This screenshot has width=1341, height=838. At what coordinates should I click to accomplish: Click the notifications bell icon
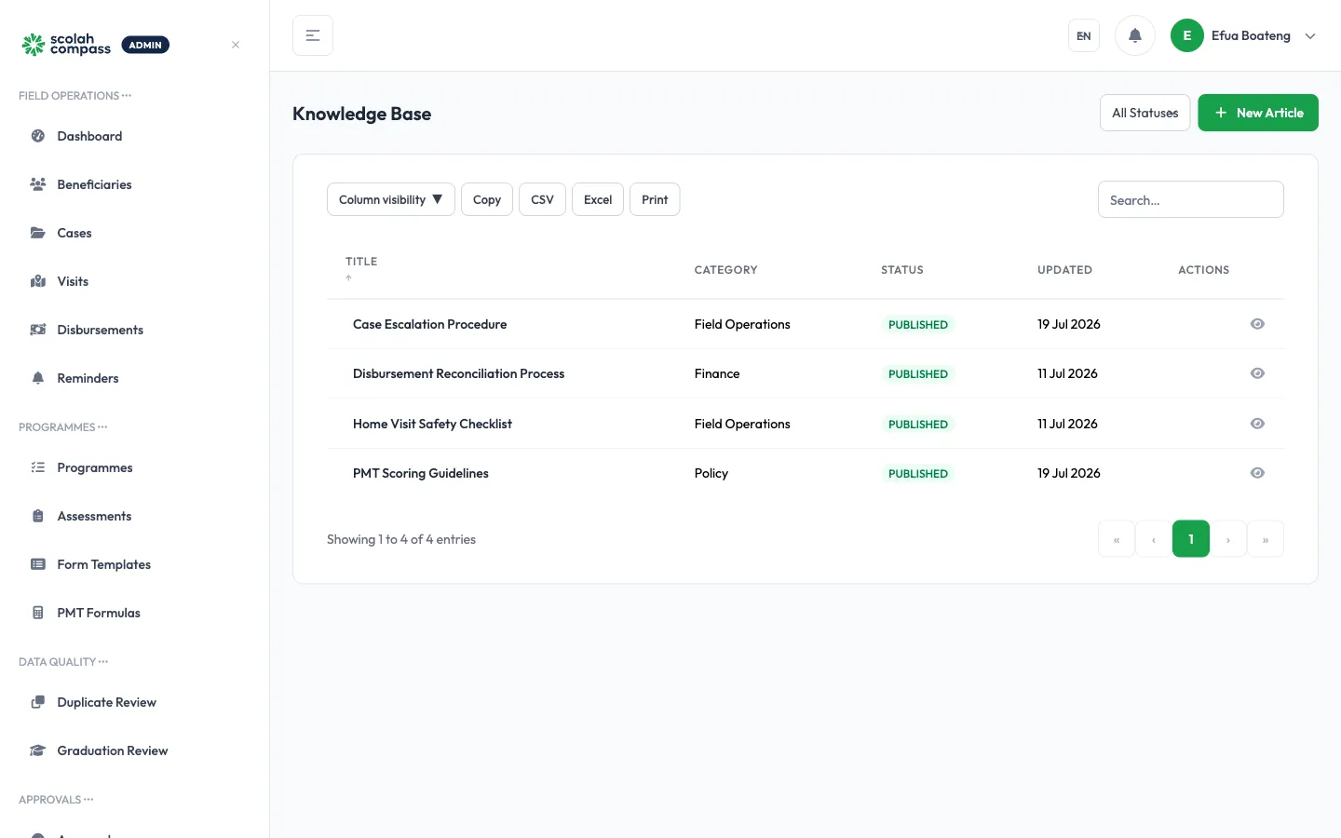click(x=1134, y=35)
